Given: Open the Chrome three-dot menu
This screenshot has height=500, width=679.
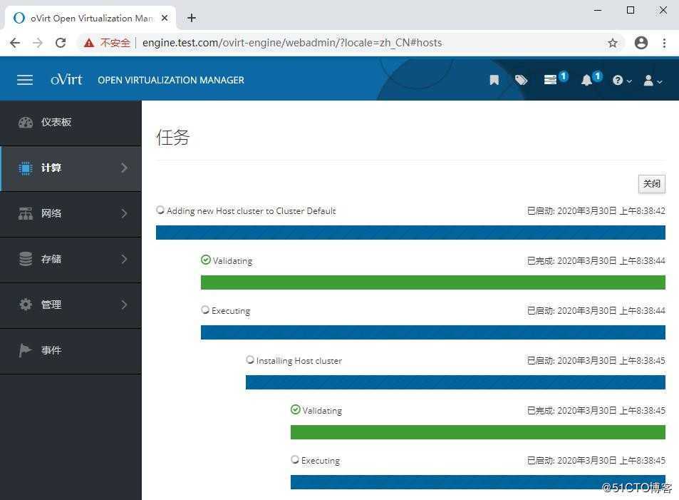Looking at the screenshot, I should point(664,43).
